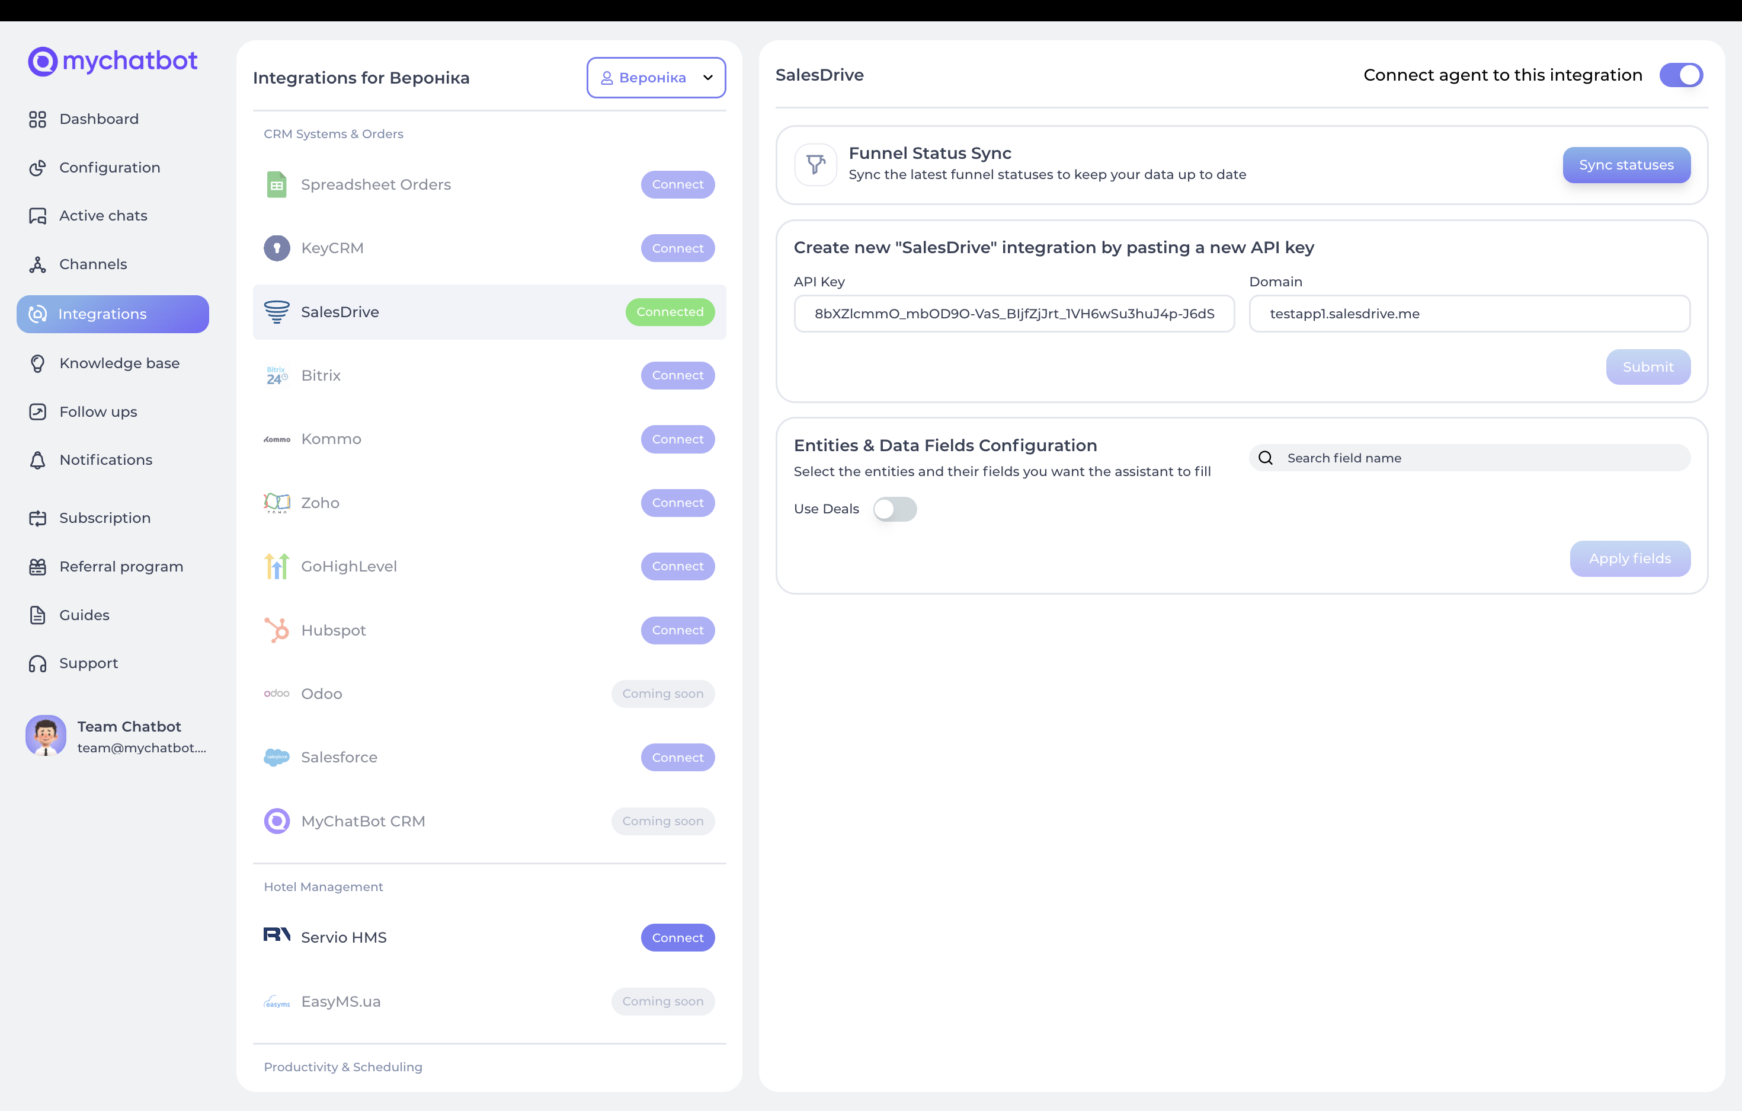1742x1111 pixels.
Task: Click the search magnifier icon in field search
Action: pyautogui.click(x=1265, y=458)
